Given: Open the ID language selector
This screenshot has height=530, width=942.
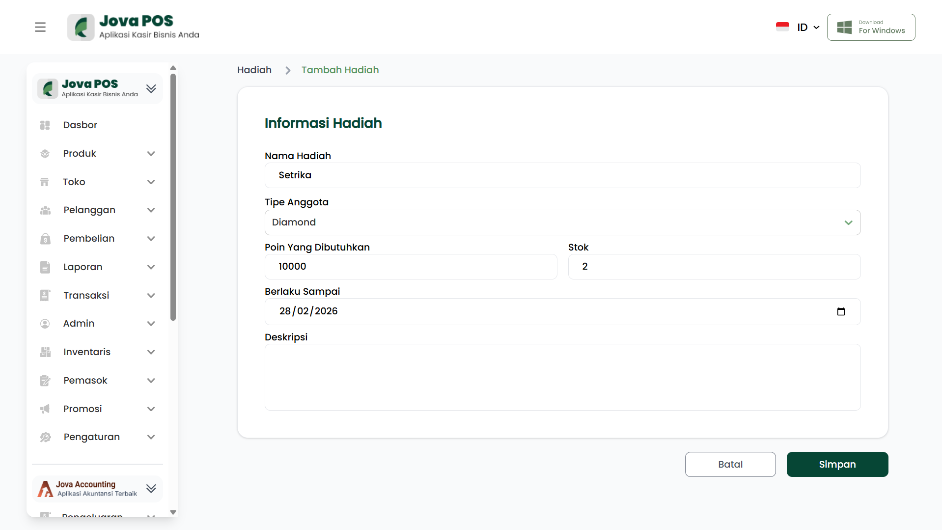Looking at the screenshot, I should [802, 27].
